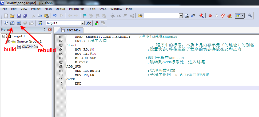Collapse the Target 1 tree node

[x=4, y=36]
